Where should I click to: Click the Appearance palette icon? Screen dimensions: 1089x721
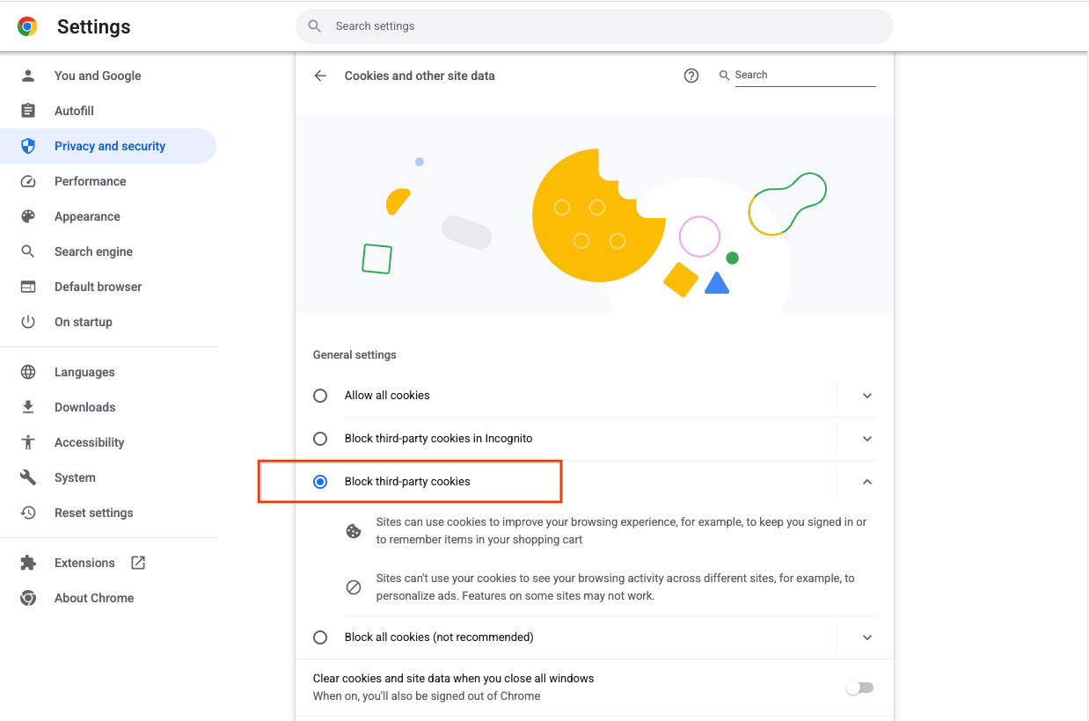28,216
